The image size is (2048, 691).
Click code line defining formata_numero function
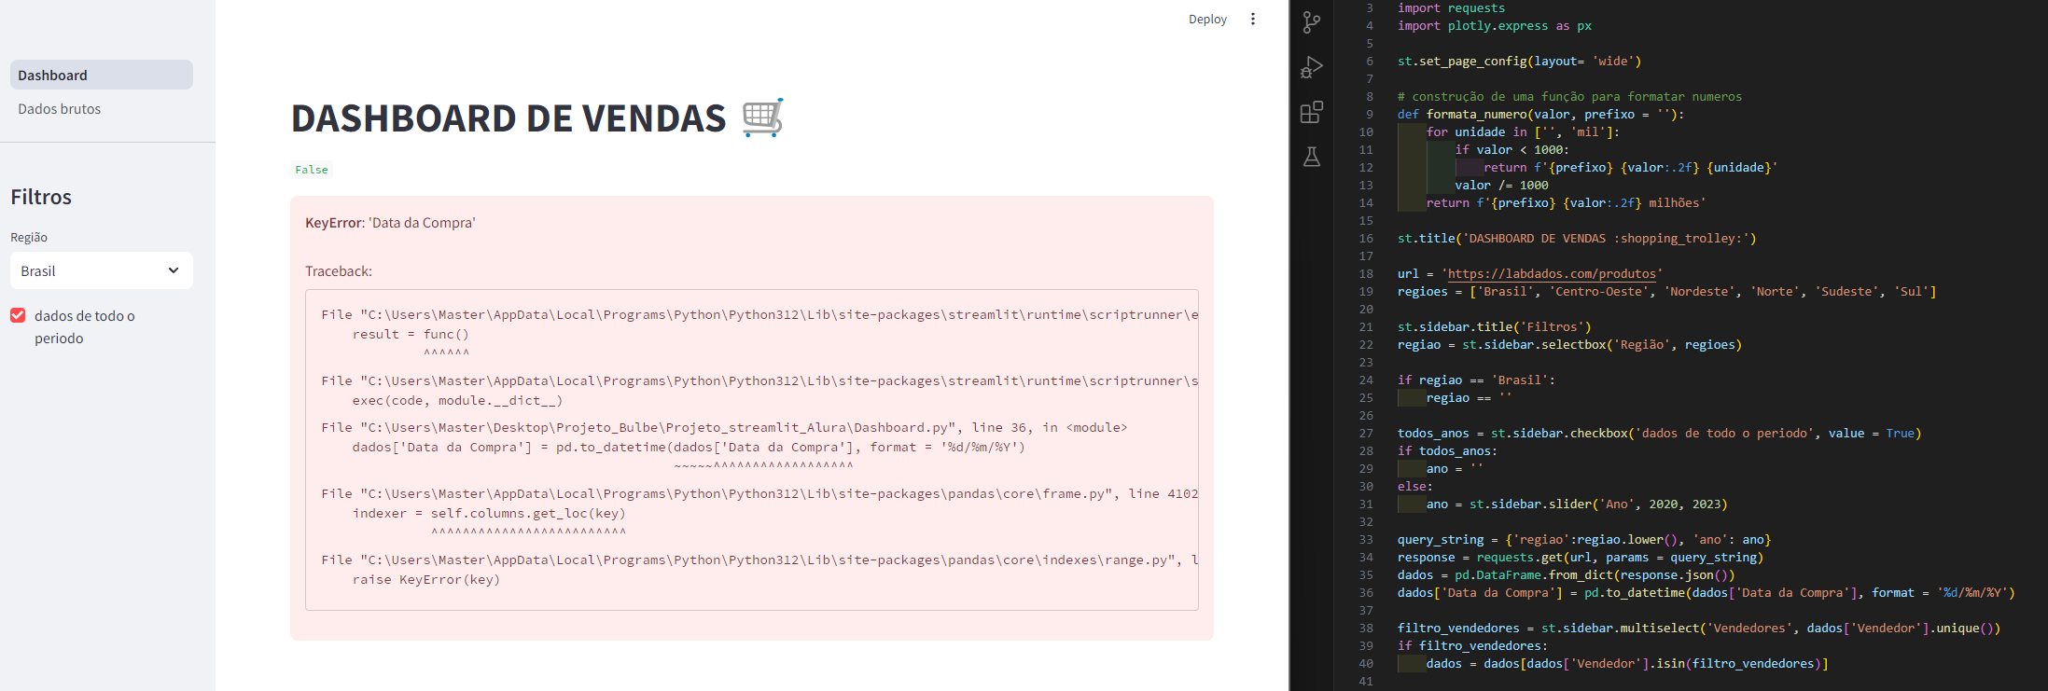[x=1540, y=114]
